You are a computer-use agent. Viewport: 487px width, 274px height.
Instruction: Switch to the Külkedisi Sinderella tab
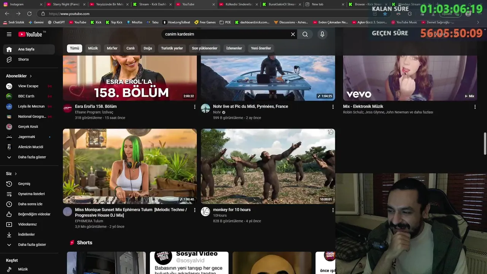point(239,4)
